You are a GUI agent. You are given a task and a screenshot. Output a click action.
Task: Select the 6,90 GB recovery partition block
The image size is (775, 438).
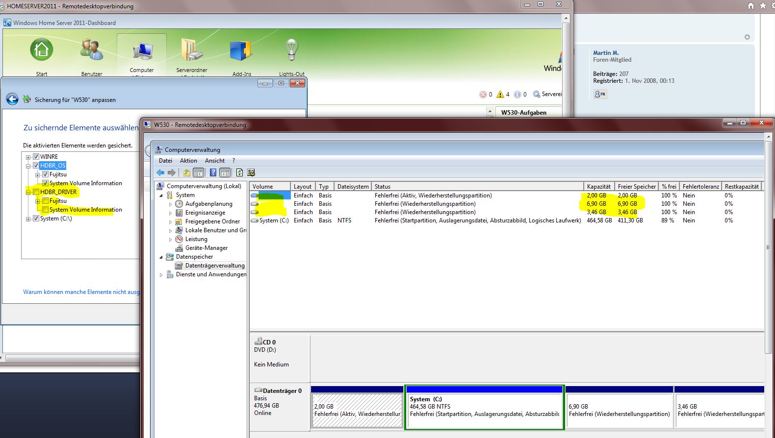[620, 407]
